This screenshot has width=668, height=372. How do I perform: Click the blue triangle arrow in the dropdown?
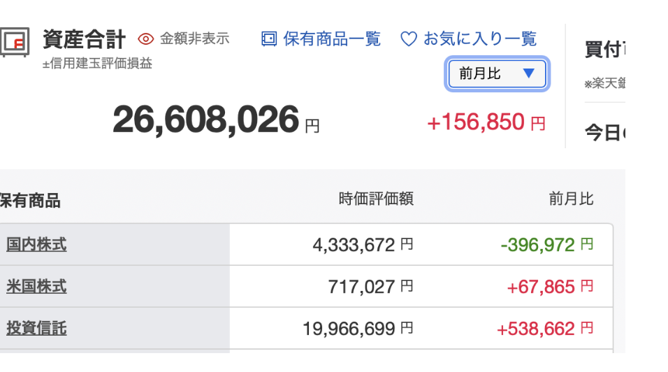tap(529, 73)
